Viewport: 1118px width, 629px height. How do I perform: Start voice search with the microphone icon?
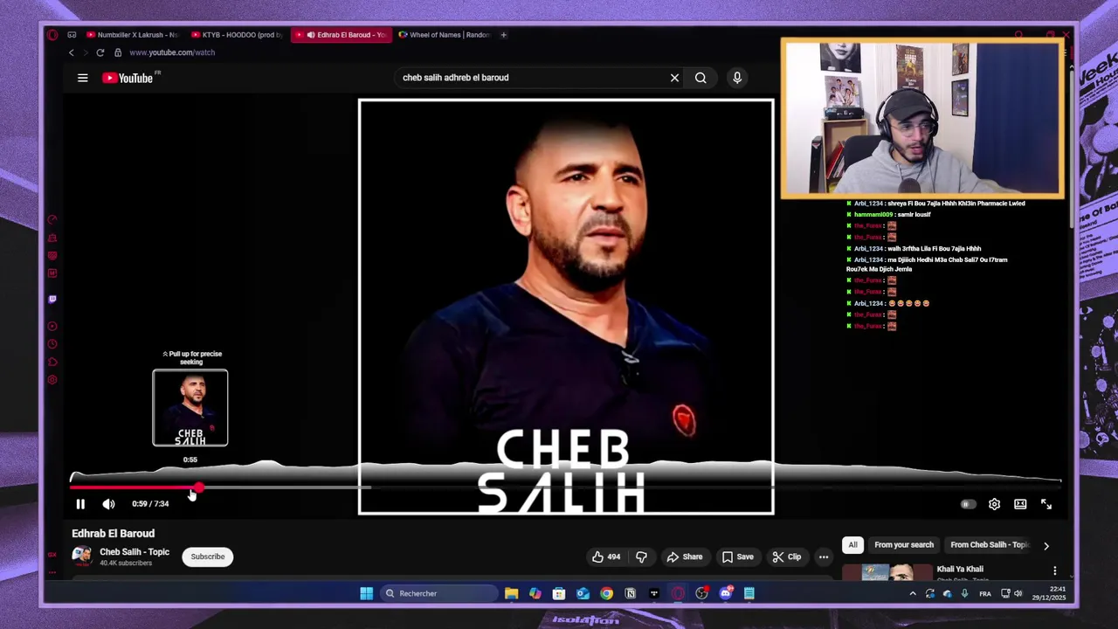737,78
